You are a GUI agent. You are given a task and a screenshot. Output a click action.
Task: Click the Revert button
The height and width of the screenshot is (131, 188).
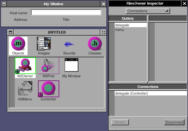point(120,122)
